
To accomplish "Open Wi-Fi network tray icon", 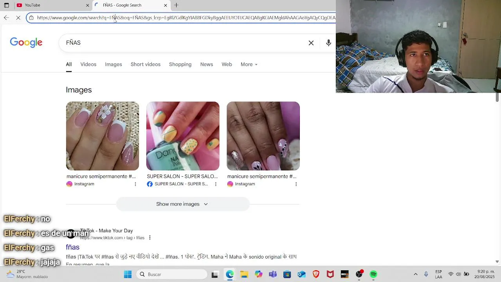I will click(451, 274).
